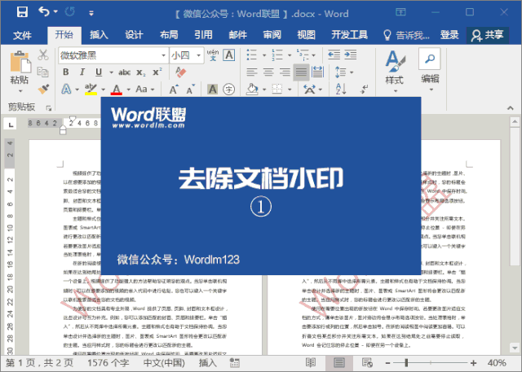
Task: Open the Customize Quick Access Toolbar arrow
Action: 91,13
